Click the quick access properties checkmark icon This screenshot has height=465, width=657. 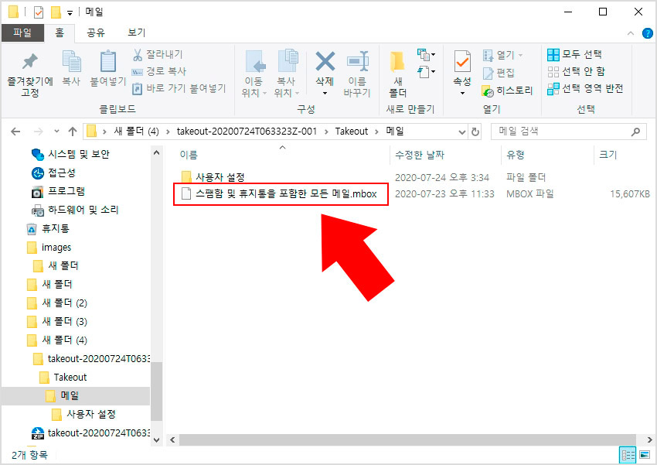39,12
